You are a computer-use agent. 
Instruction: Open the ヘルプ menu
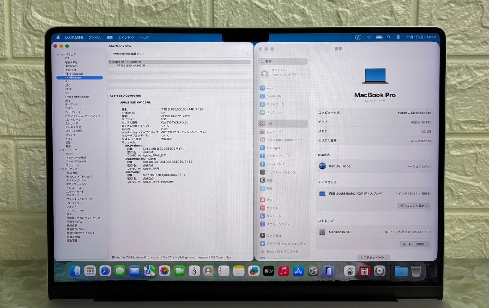click(144, 37)
